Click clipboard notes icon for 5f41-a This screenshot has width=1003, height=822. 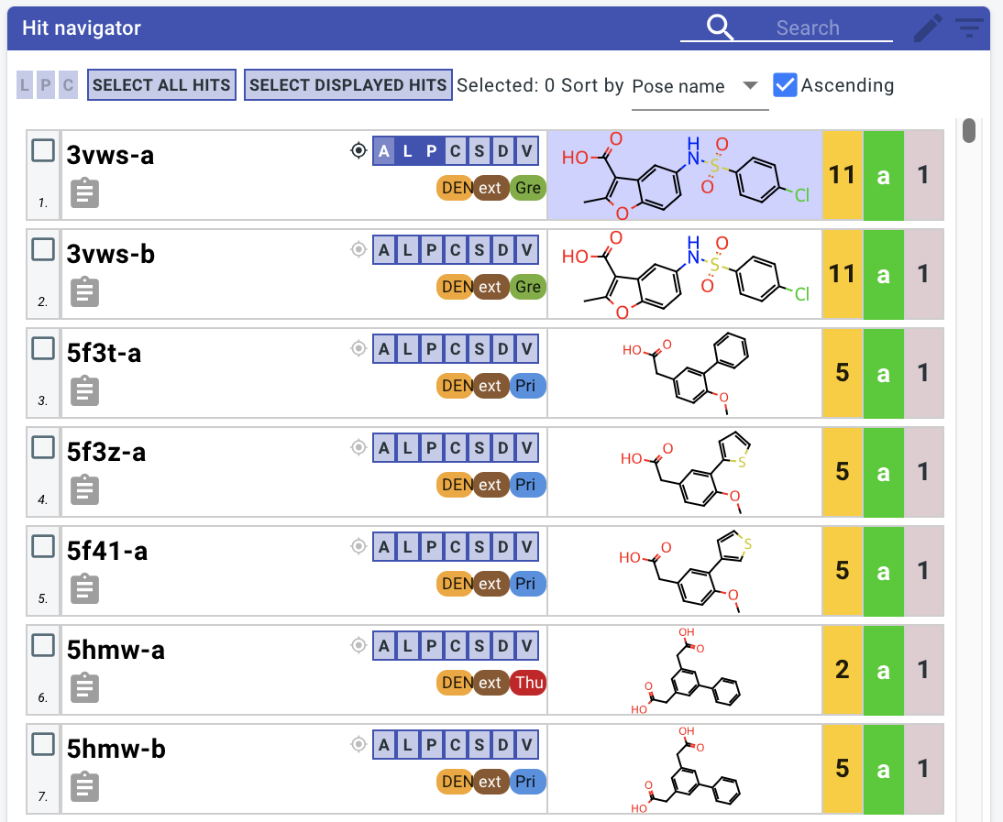click(84, 588)
